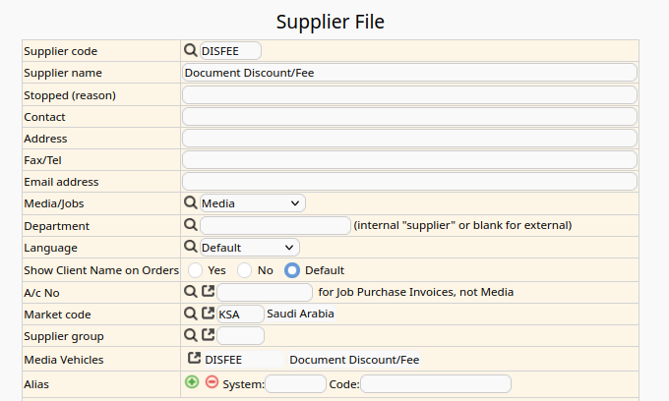Click the Department search magnifier icon
The height and width of the screenshot is (401, 669).
click(191, 225)
